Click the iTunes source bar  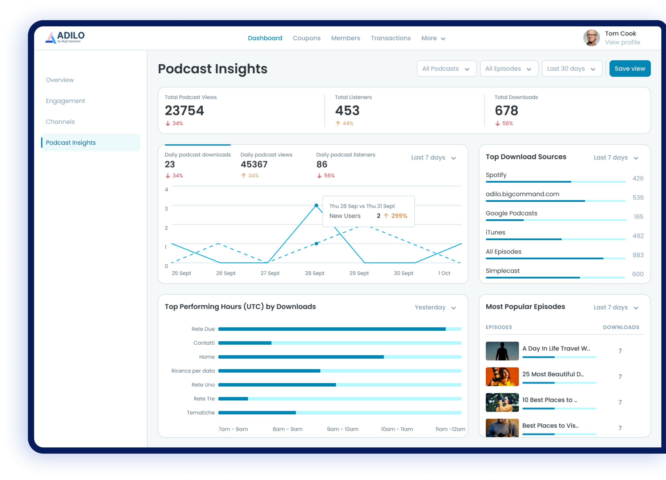[x=556, y=239]
